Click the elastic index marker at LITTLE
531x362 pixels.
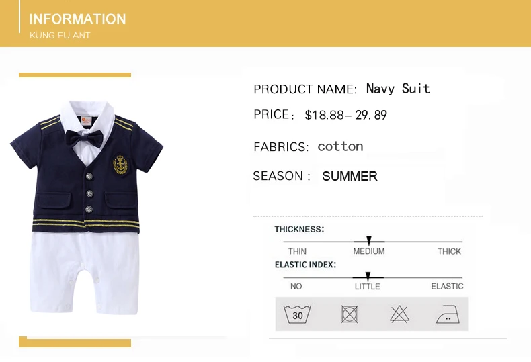click(x=368, y=276)
